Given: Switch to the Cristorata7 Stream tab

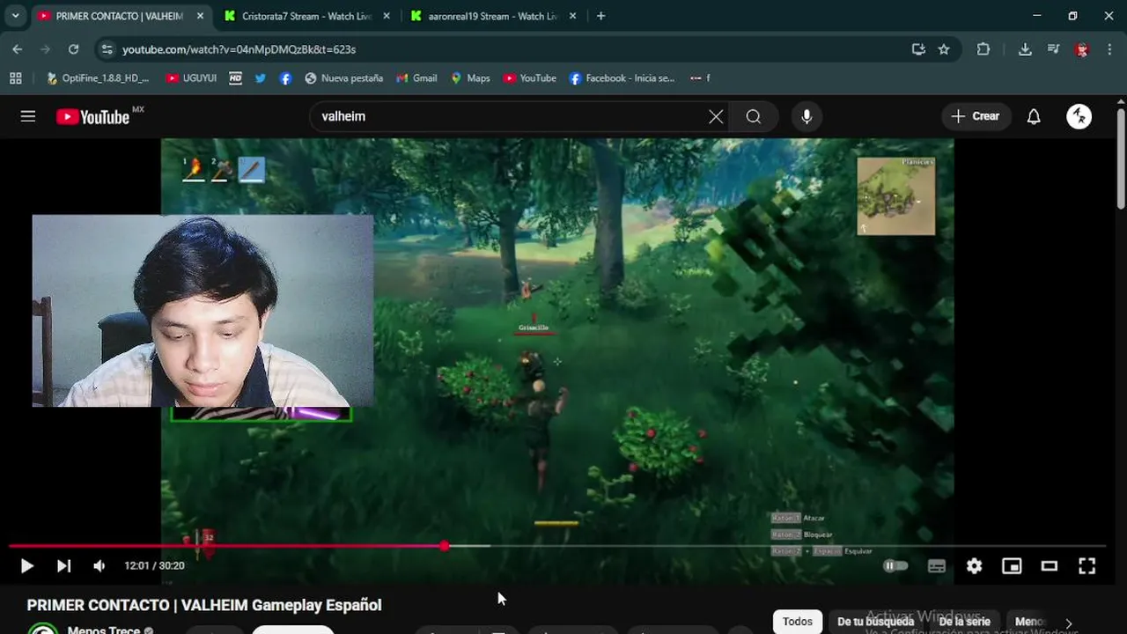Looking at the screenshot, I should pos(307,16).
